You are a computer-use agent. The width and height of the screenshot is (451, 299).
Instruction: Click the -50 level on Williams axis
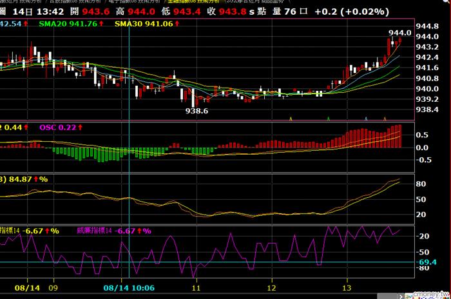[423, 252]
